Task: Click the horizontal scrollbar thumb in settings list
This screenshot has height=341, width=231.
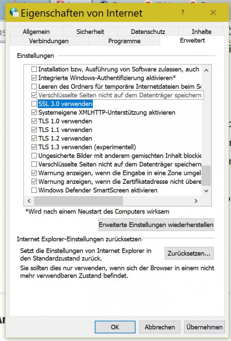Action: (x=79, y=201)
